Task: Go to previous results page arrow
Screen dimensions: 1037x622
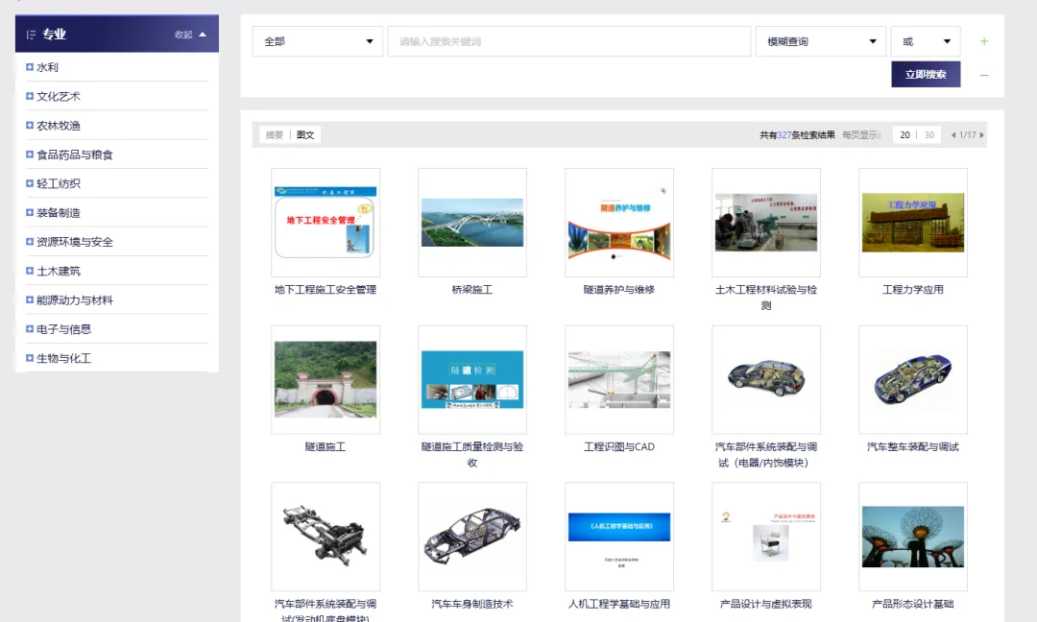Action: (x=953, y=134)
